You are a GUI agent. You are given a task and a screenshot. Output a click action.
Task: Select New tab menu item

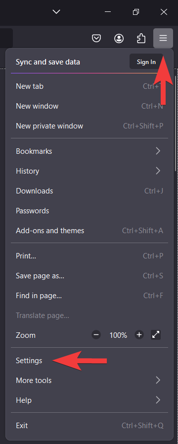tap(89, 86)
